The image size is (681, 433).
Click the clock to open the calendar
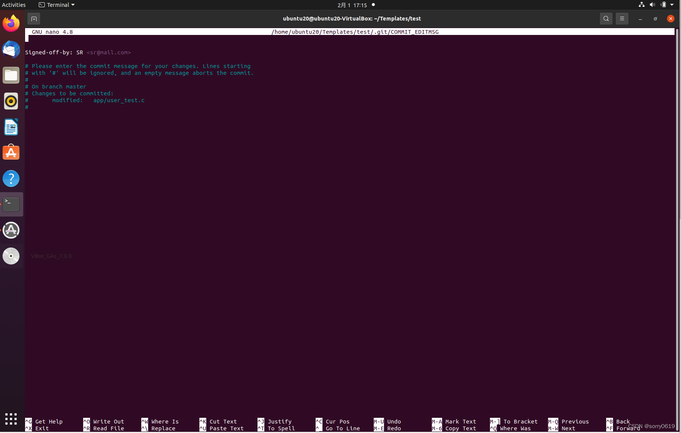(352, 5)
